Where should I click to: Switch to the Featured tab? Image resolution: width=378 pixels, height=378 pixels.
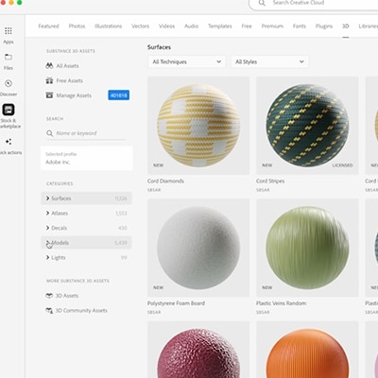(x=48, y=26)
